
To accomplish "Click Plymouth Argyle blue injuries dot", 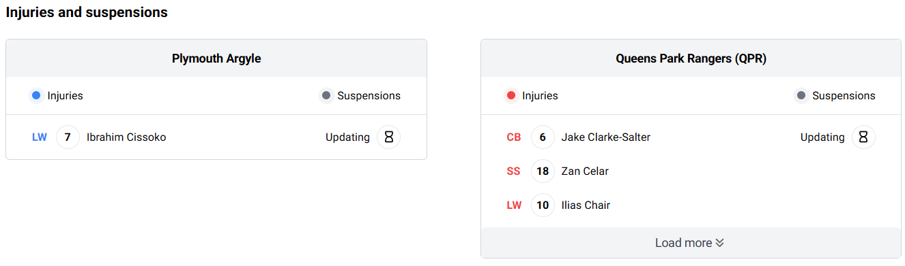I will 36,96.
